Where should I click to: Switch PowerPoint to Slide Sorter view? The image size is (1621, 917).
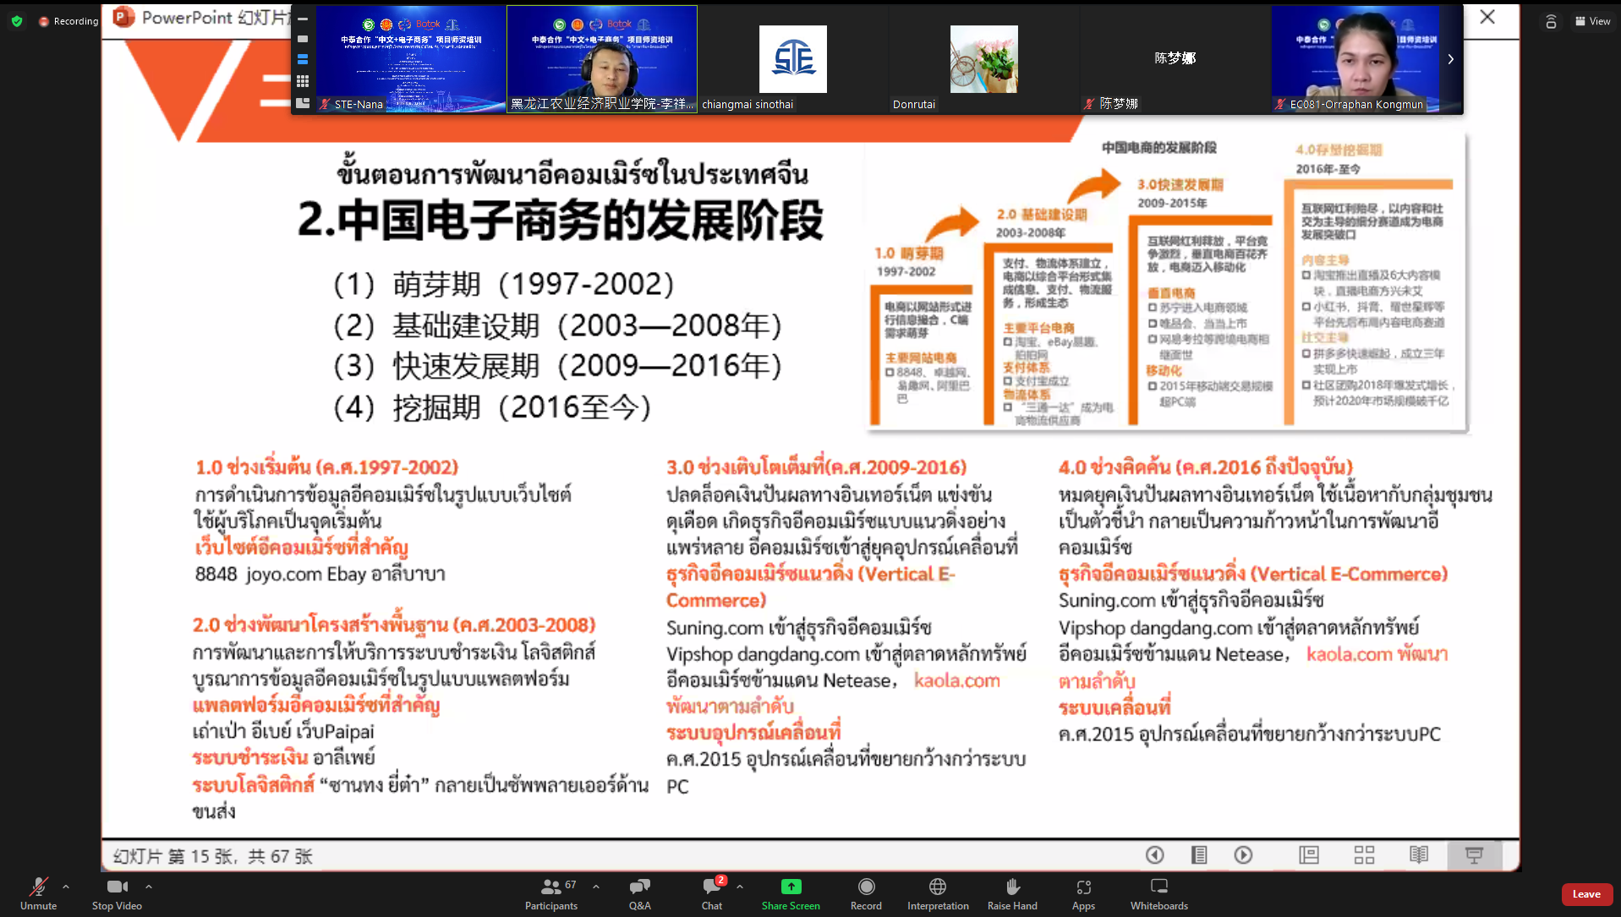(x=1364, y=855)
